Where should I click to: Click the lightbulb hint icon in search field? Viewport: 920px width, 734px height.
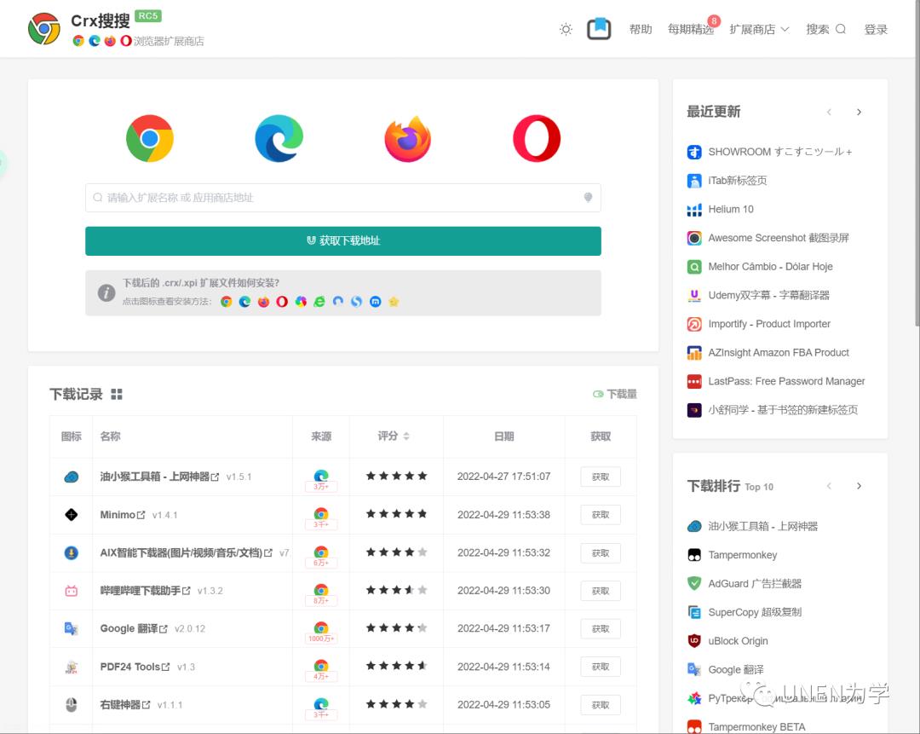pyautogui.click(x=588, y=197)
